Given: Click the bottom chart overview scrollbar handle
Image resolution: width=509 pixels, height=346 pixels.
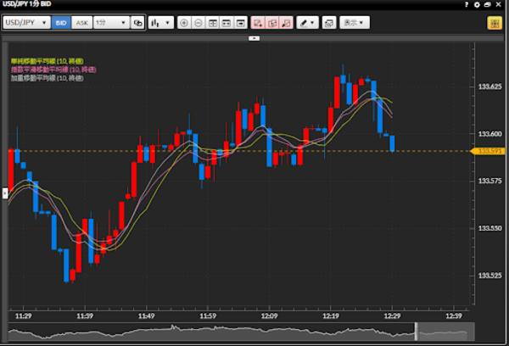Looking at the screenshot, I should pos(416,331).
